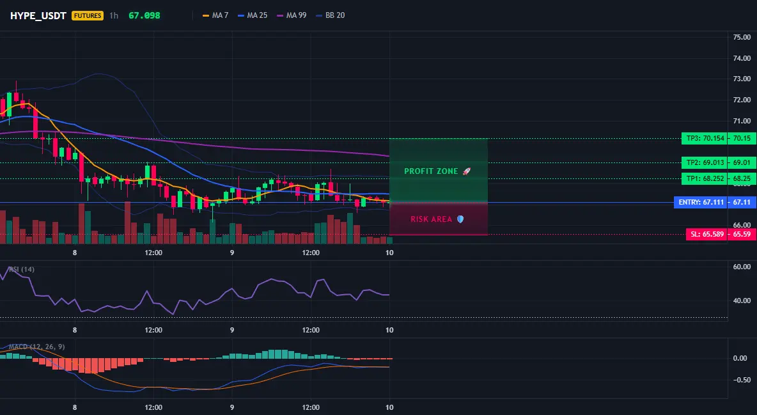Click the HYPE_USDT symbol title
This screenshot has width=757, height=415.
click(x=38, y=15)
